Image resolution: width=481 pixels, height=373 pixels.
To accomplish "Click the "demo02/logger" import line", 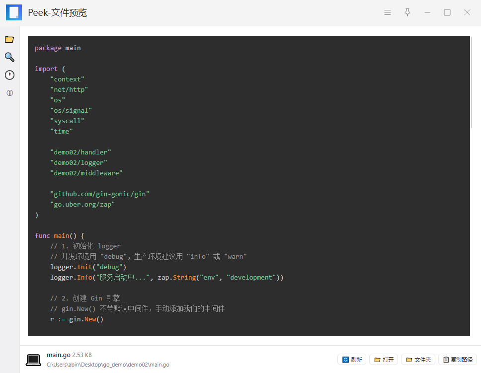I will pyautogui.click(x=79, y=162).
